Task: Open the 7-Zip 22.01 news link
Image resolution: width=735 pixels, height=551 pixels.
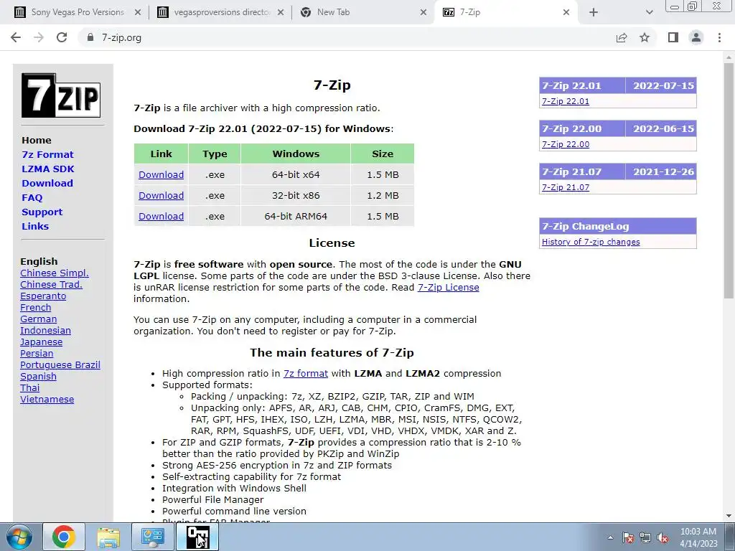Action: pos(566,101)
